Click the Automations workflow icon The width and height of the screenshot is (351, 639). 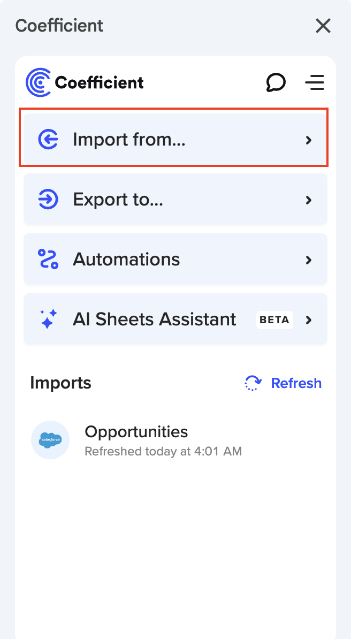click(48, 260)
